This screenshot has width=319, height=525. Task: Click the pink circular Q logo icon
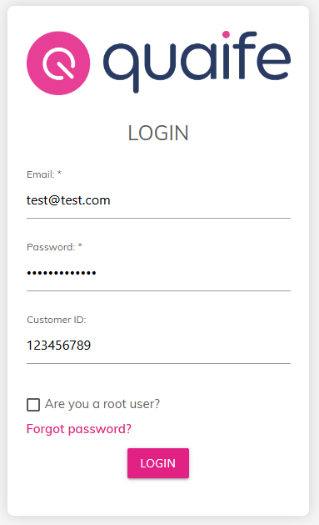click(x=58, y=63)
